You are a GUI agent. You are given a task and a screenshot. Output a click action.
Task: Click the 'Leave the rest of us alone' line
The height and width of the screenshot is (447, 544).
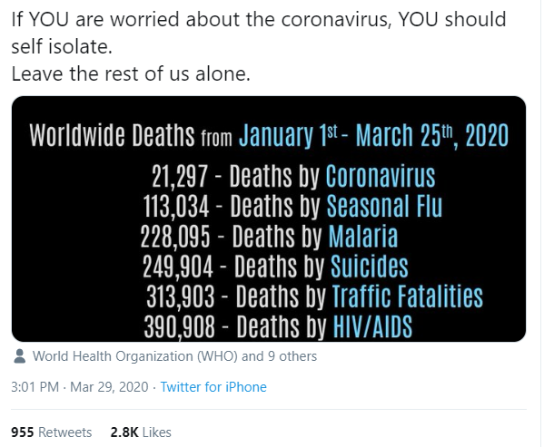[131, 73]
